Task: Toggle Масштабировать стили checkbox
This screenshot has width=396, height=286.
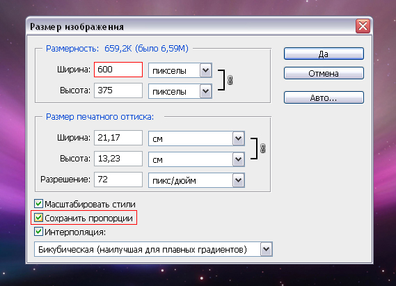Action: click(38, 204)
